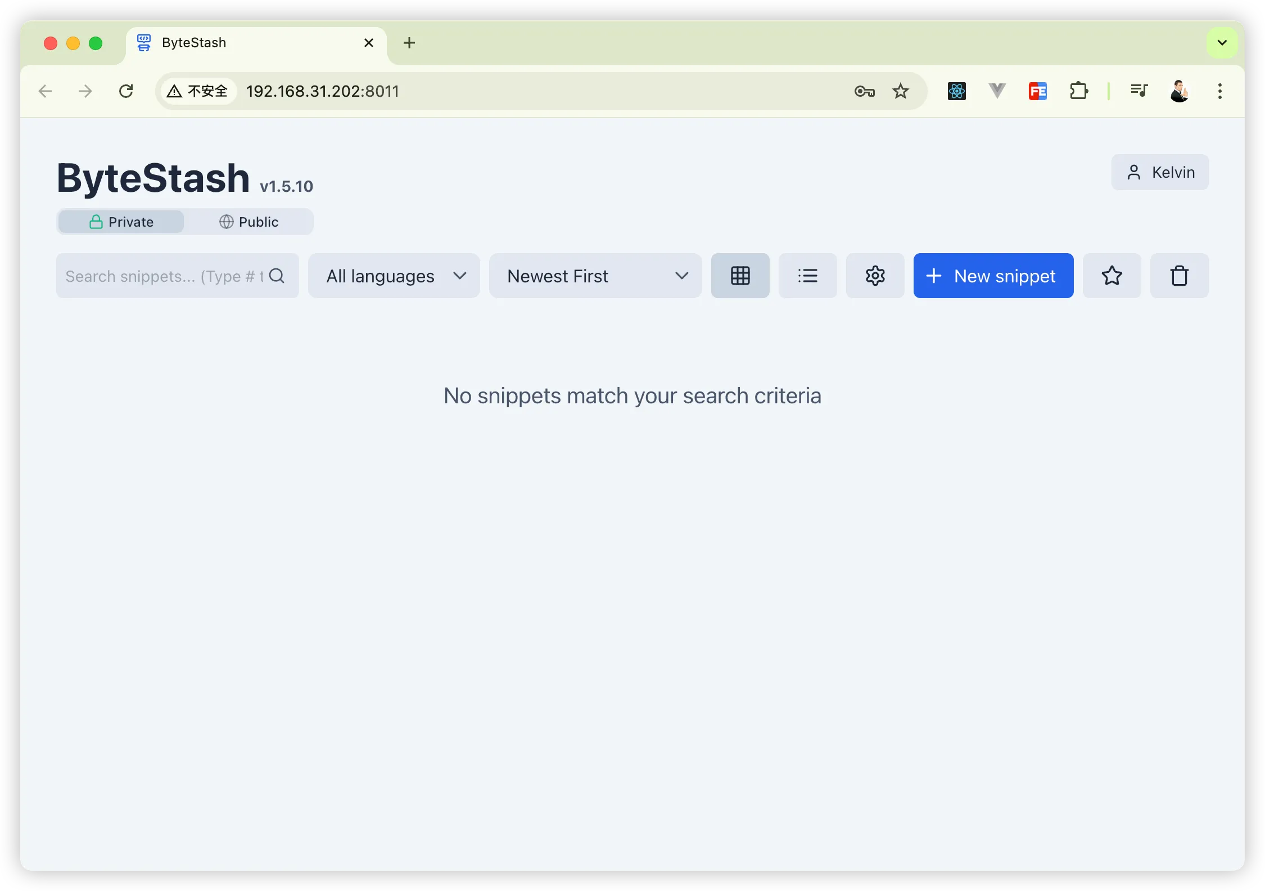Open the Chrome three-dot menu
This screenshot has height=891, width=1265.
pyautogui.click(x=1219, y=91)
